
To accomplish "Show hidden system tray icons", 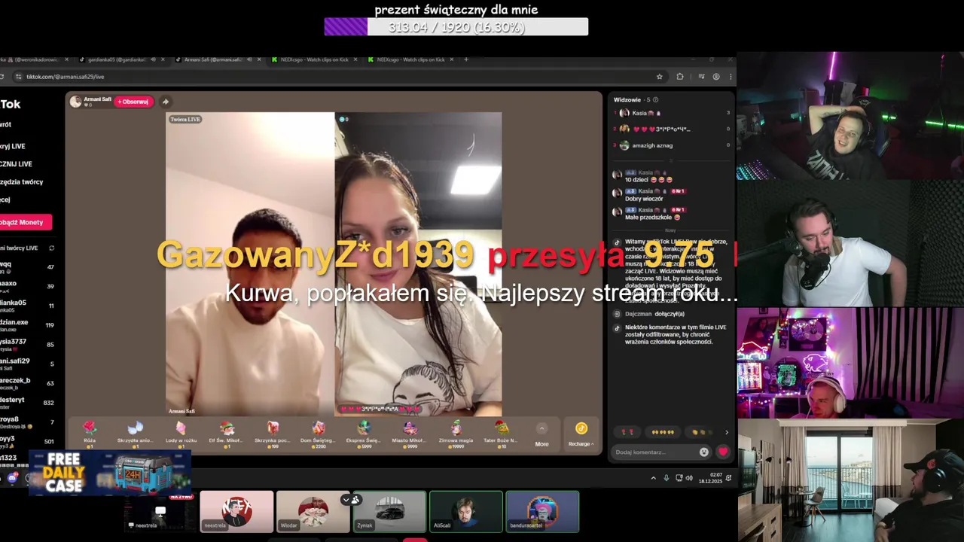I will pos(653,478).
